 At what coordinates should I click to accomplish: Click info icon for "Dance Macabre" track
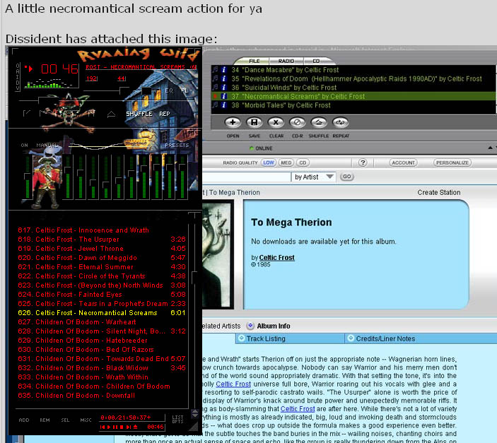224,70
